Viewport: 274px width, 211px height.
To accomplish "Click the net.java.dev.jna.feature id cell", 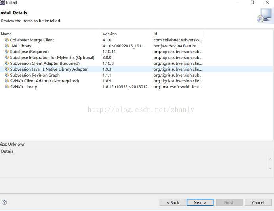I will tap(177, 46).
